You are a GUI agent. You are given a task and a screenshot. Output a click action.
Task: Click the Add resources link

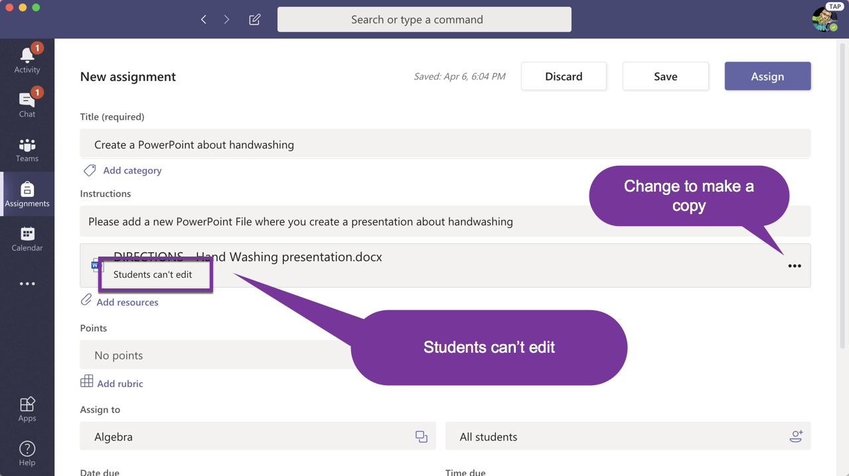point(127,302)
